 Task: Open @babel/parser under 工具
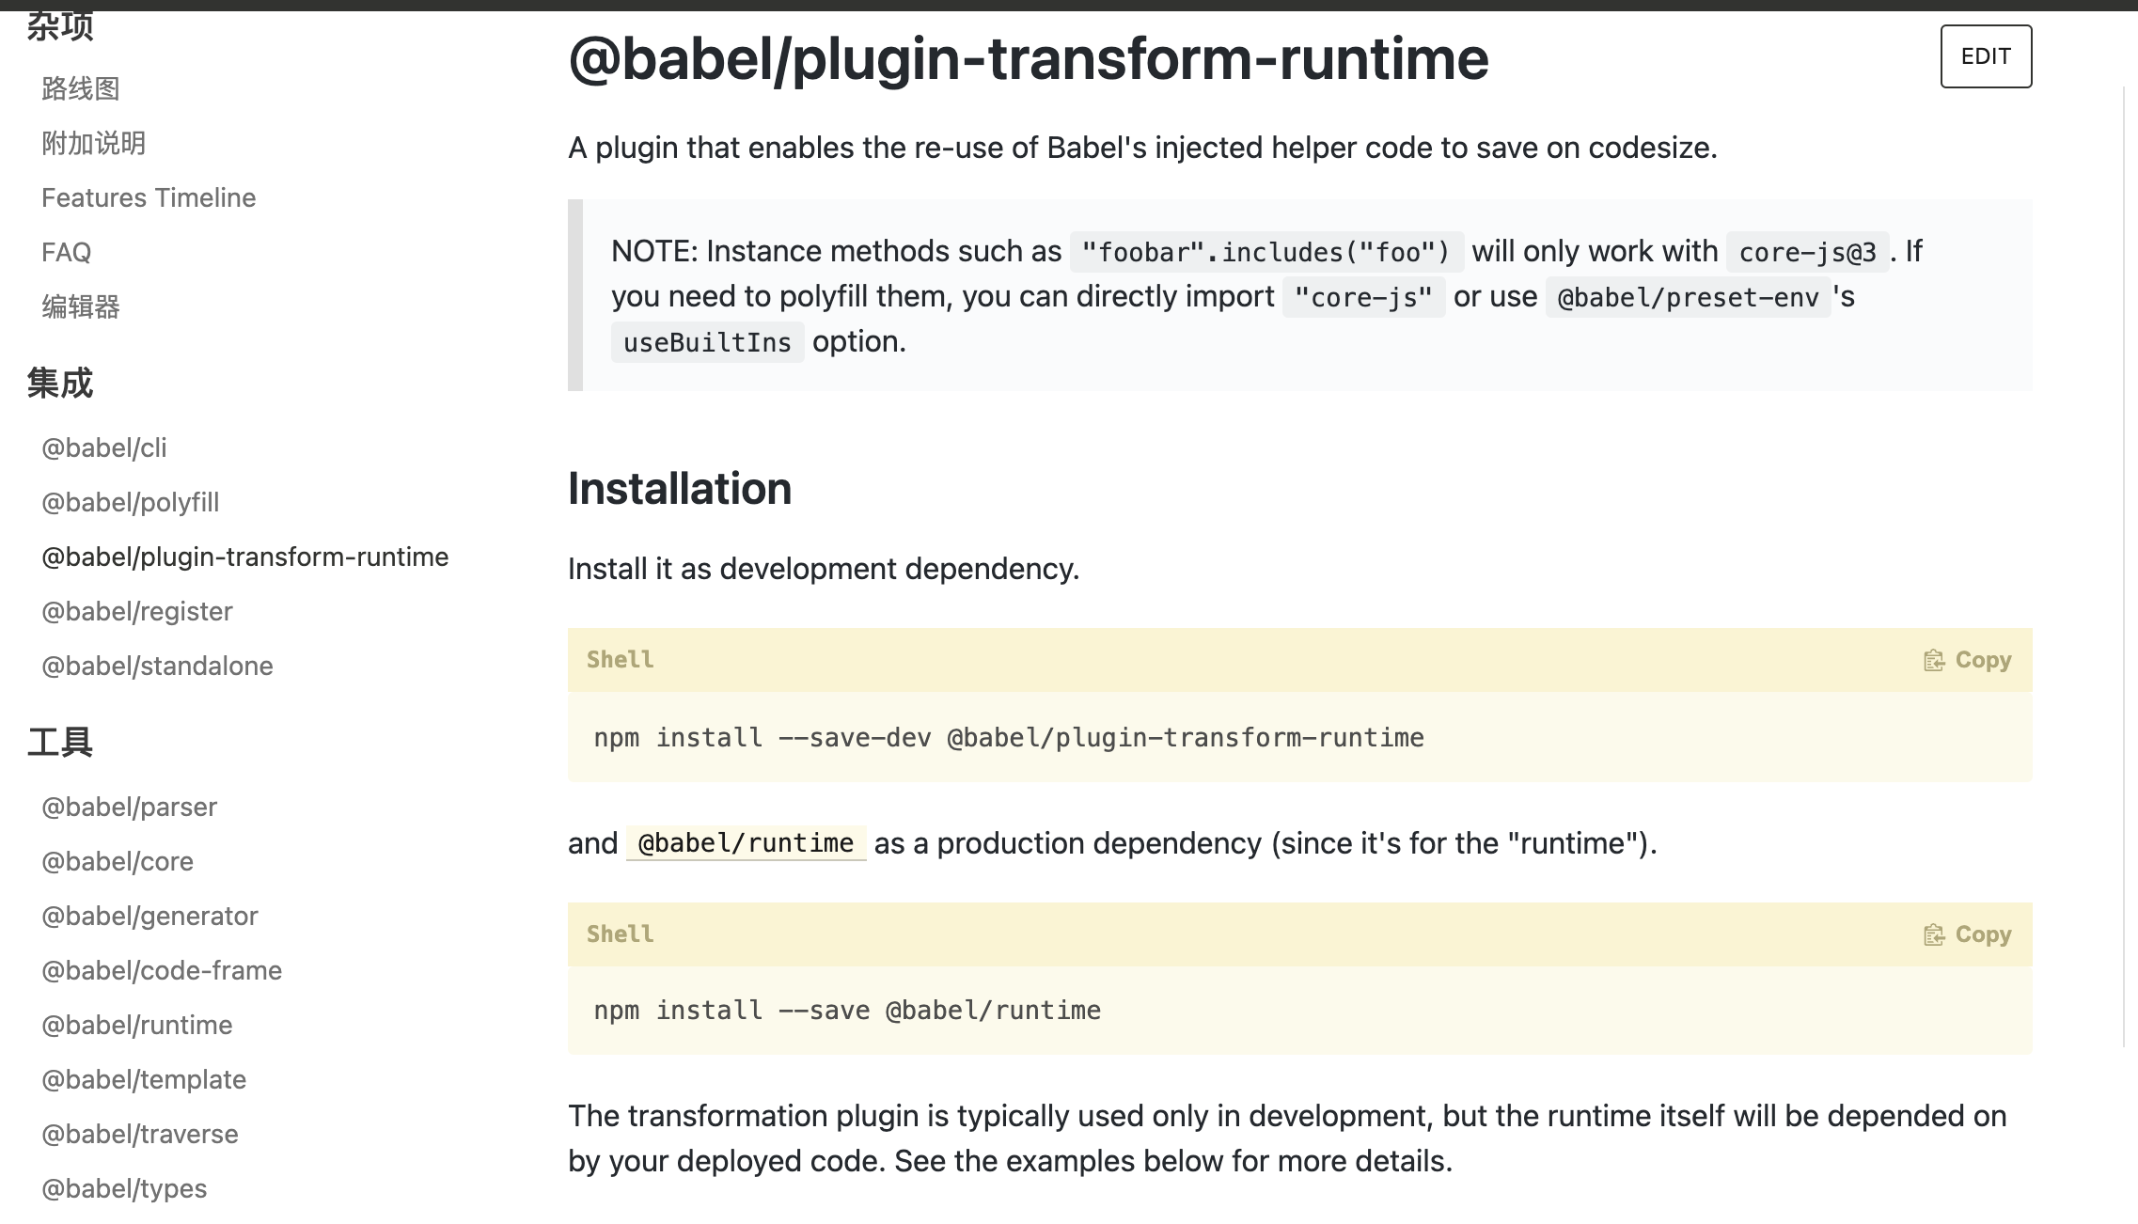pyautogui.click(x=129, y=808)
